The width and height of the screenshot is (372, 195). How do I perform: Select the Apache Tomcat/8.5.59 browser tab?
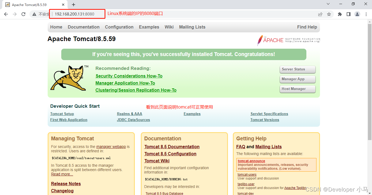[x=35, y=5]
